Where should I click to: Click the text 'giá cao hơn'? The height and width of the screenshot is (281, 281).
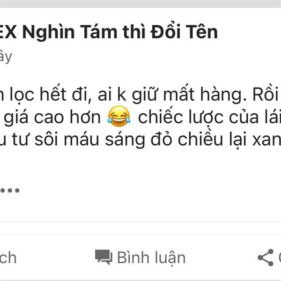point(52,118)
